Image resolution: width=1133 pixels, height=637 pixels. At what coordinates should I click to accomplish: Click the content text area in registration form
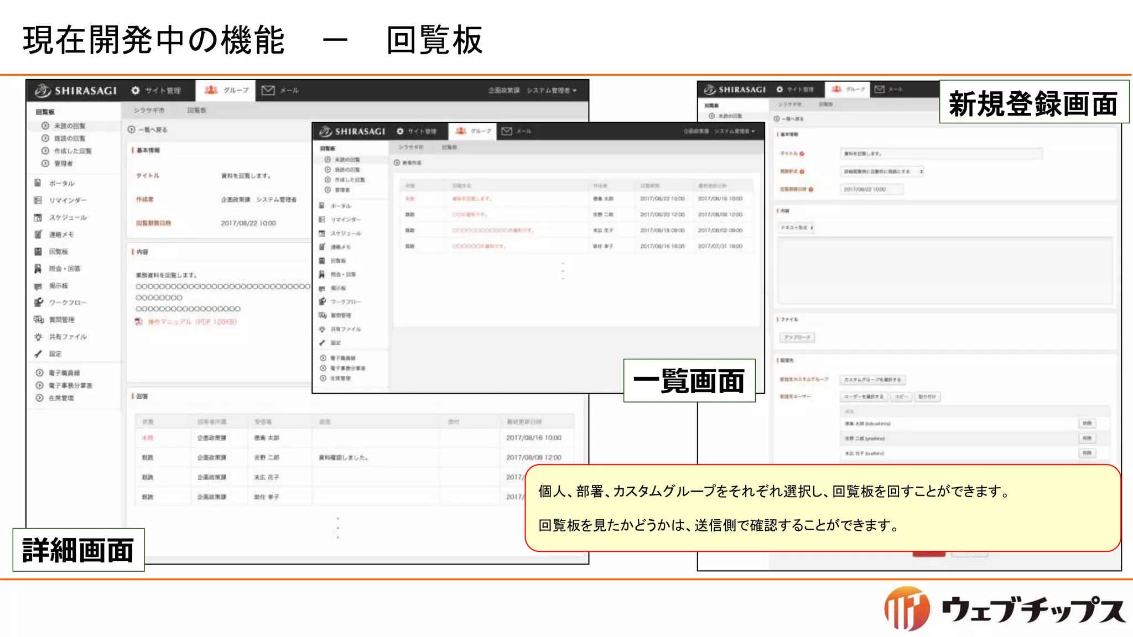(945, 270)
